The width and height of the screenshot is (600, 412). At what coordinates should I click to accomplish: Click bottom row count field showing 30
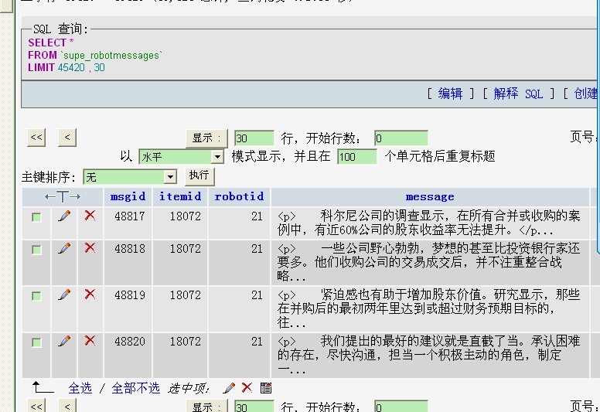tap(254, 407)
